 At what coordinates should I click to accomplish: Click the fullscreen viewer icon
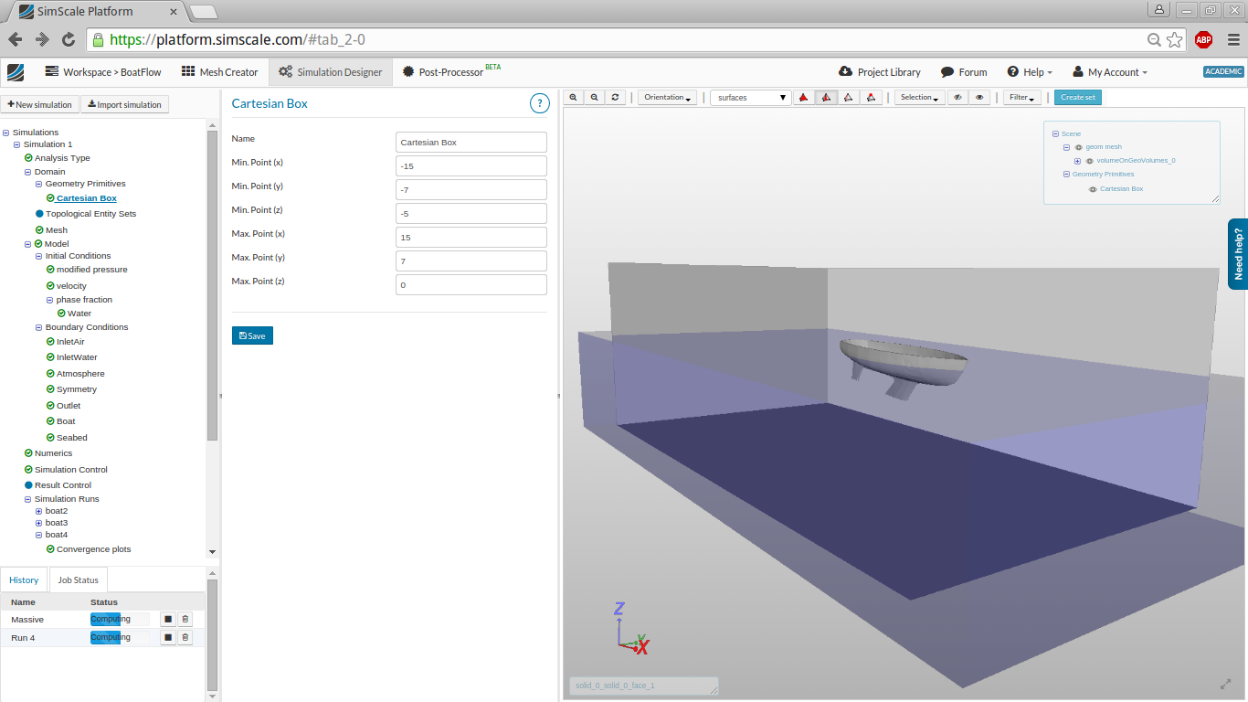pos(1226,684)
